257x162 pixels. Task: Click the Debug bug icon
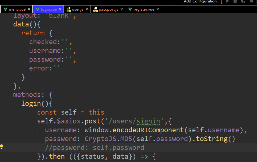click(235, 2)
